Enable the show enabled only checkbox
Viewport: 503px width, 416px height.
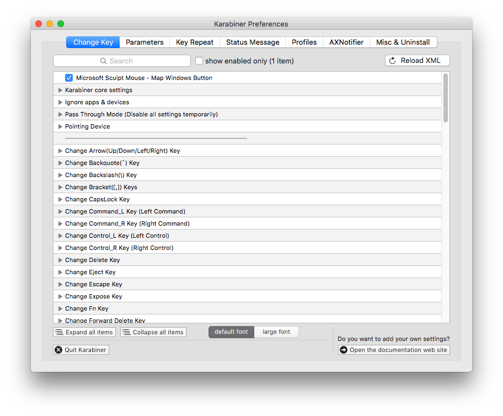pos(199,61)
